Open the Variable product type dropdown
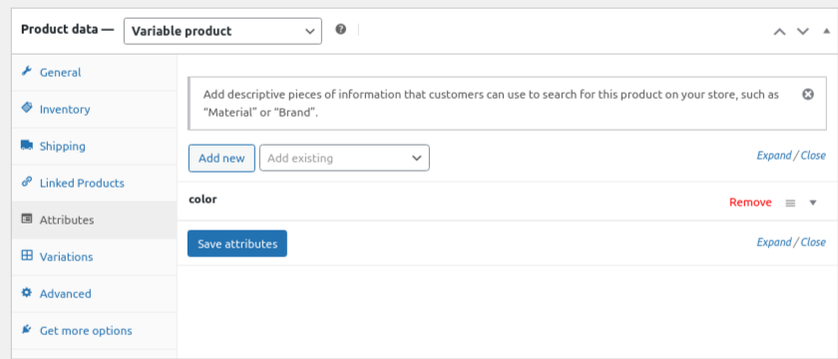This screenshot has height=359, width=838. coord(222,31)
